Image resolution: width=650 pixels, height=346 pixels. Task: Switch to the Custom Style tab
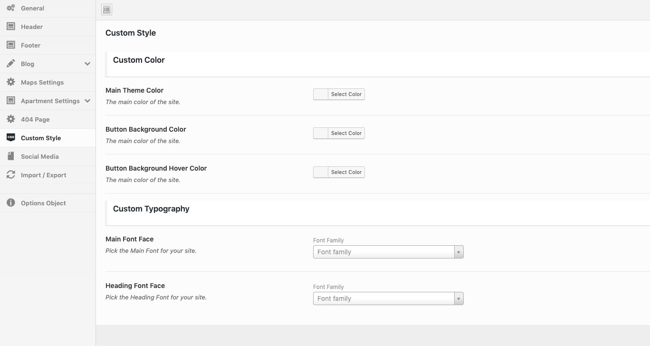[41, 138]
